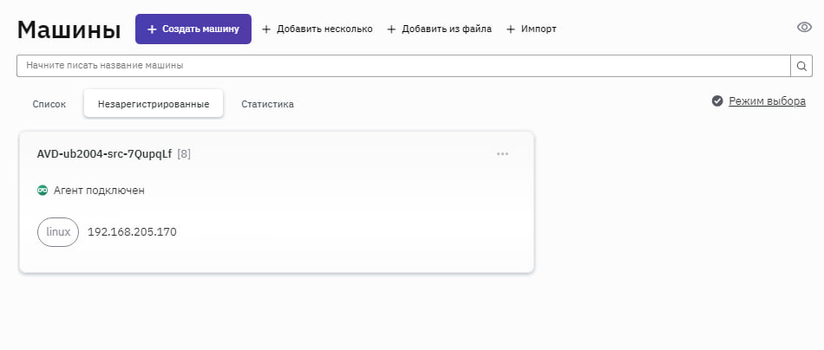This screenshot has width=824, height=350.
Task: Toggle the eye visibility icon
Action: (x=804, y=28)
